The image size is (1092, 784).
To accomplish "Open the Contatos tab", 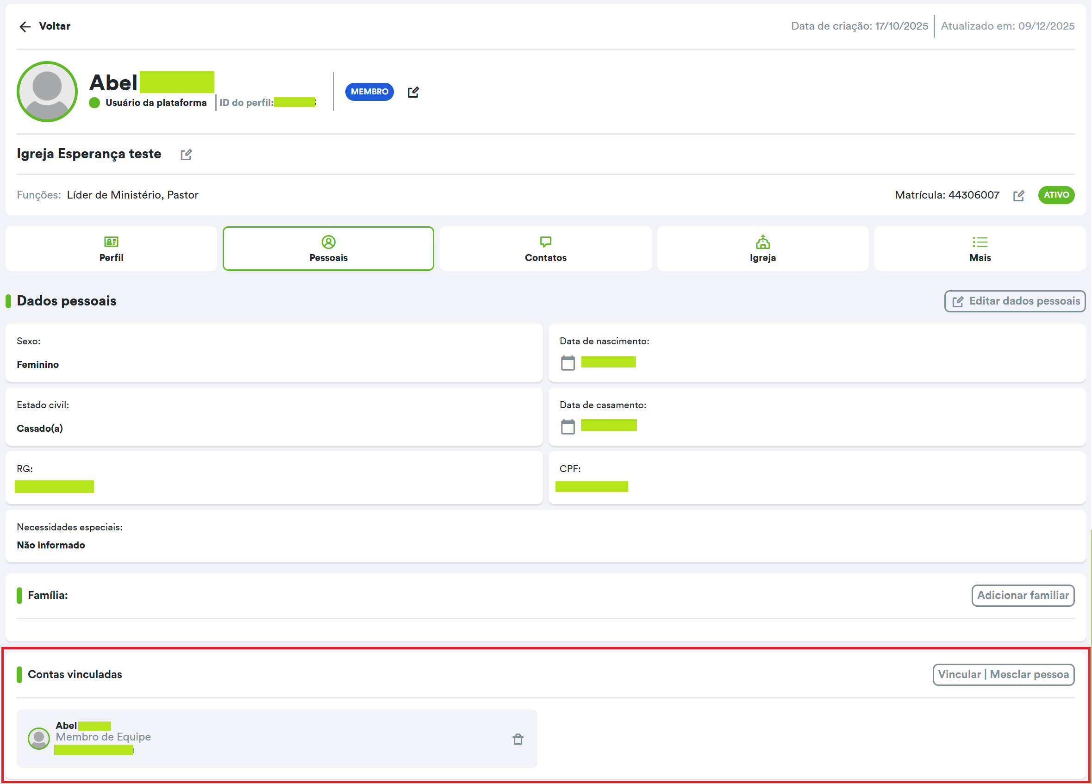I will (x=545, y=249).
